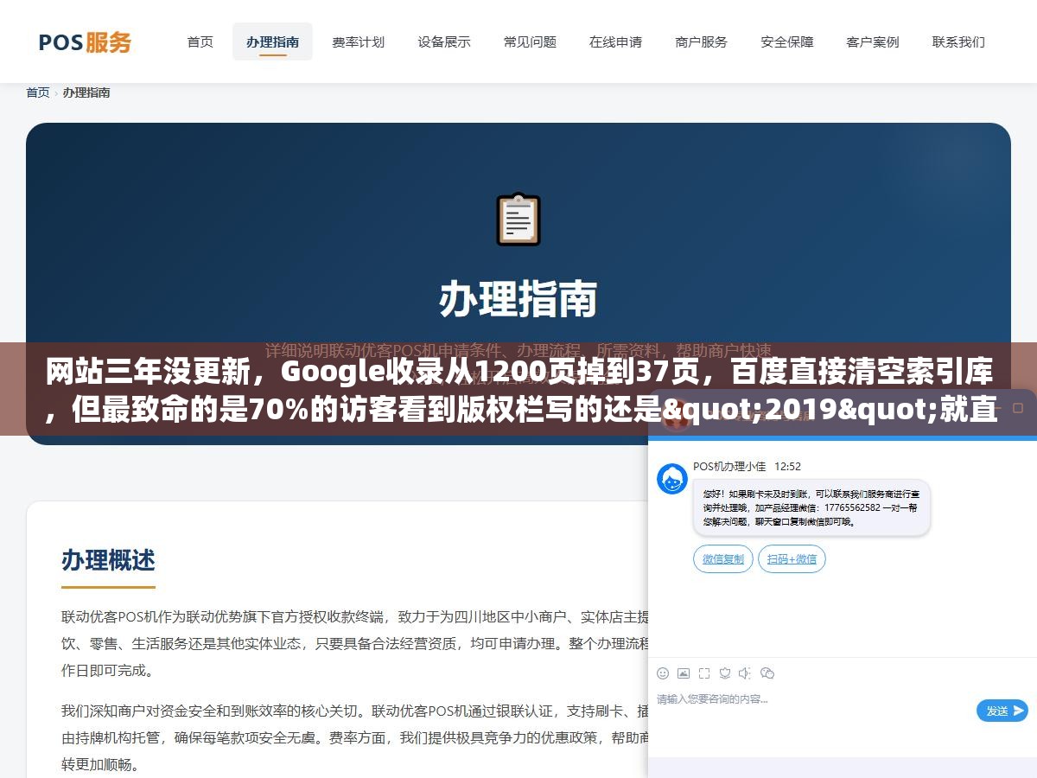1037x778 pixels.
Task: Open the emoji picker in chat
Action: coord(663,673)
